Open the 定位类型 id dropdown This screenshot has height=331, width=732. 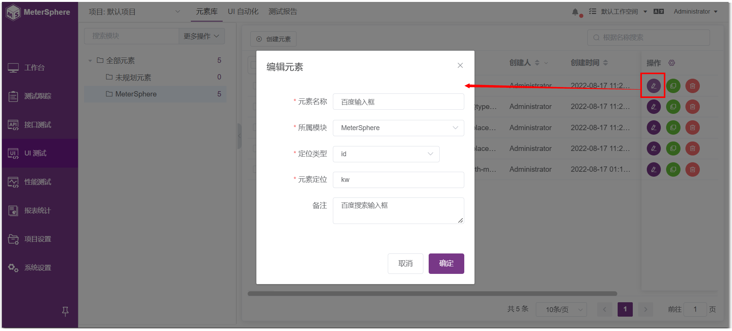coord(386,154)
